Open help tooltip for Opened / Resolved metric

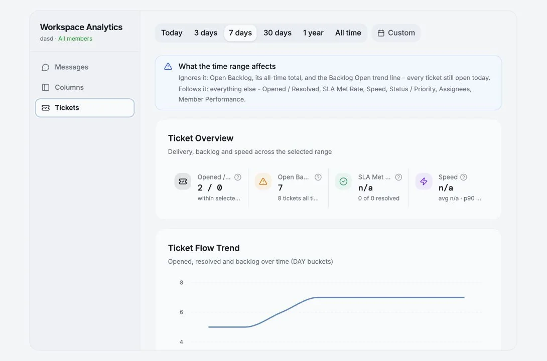click(237, 177)
